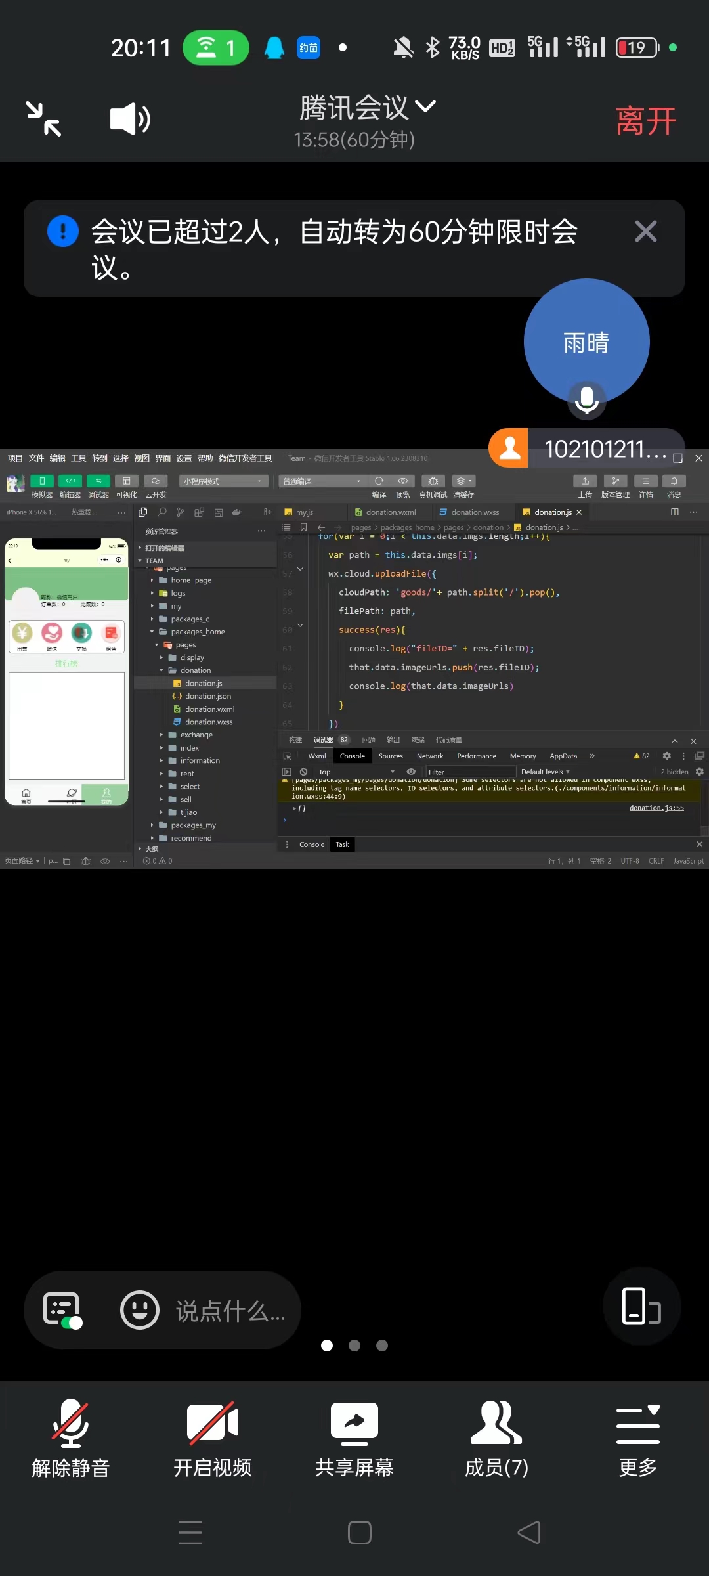The height and width of the screenshot is (1576, 709).
Task: Tap 雨晴's speaker avatar bubble
Action: click(586, 341)
